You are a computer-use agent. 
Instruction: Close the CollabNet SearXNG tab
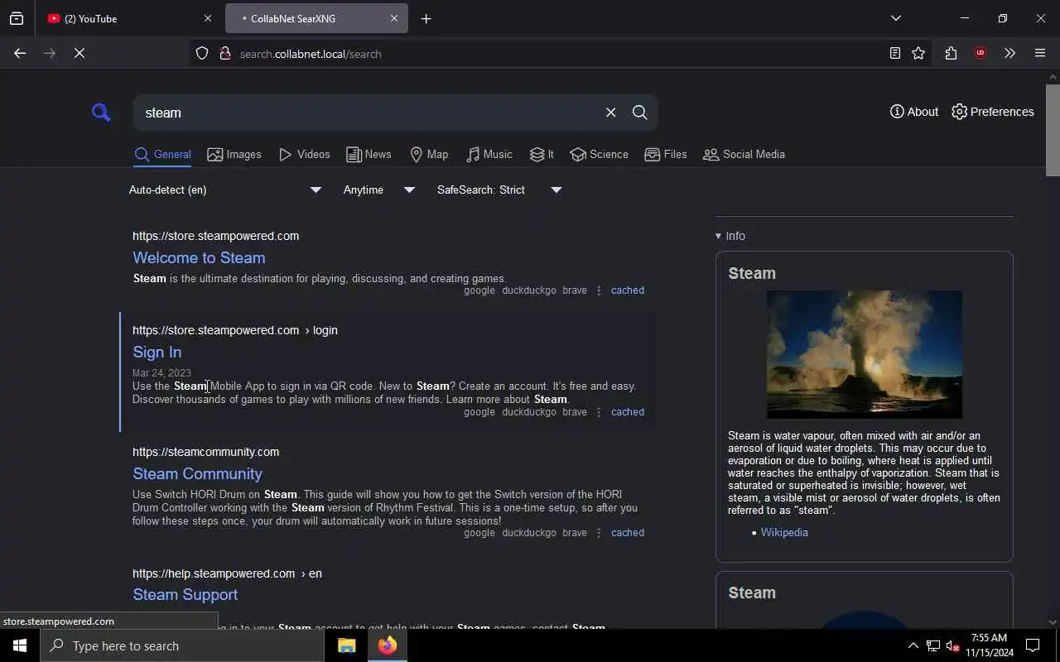click(394, 18)
